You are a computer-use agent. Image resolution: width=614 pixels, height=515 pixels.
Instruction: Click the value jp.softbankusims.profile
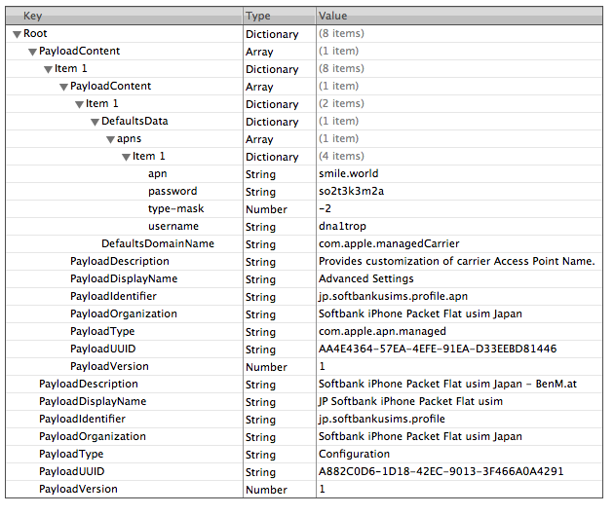pos(382,419)
